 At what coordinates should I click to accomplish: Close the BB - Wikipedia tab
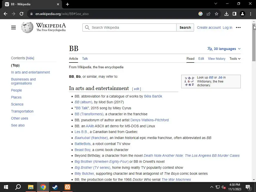click(x=58, y=4)
